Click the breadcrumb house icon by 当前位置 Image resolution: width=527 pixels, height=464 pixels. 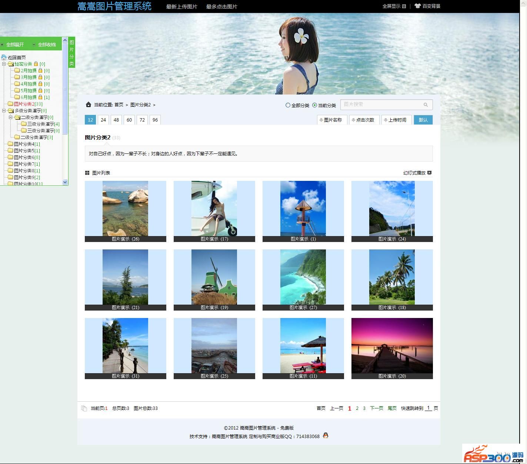click(88, 105)
